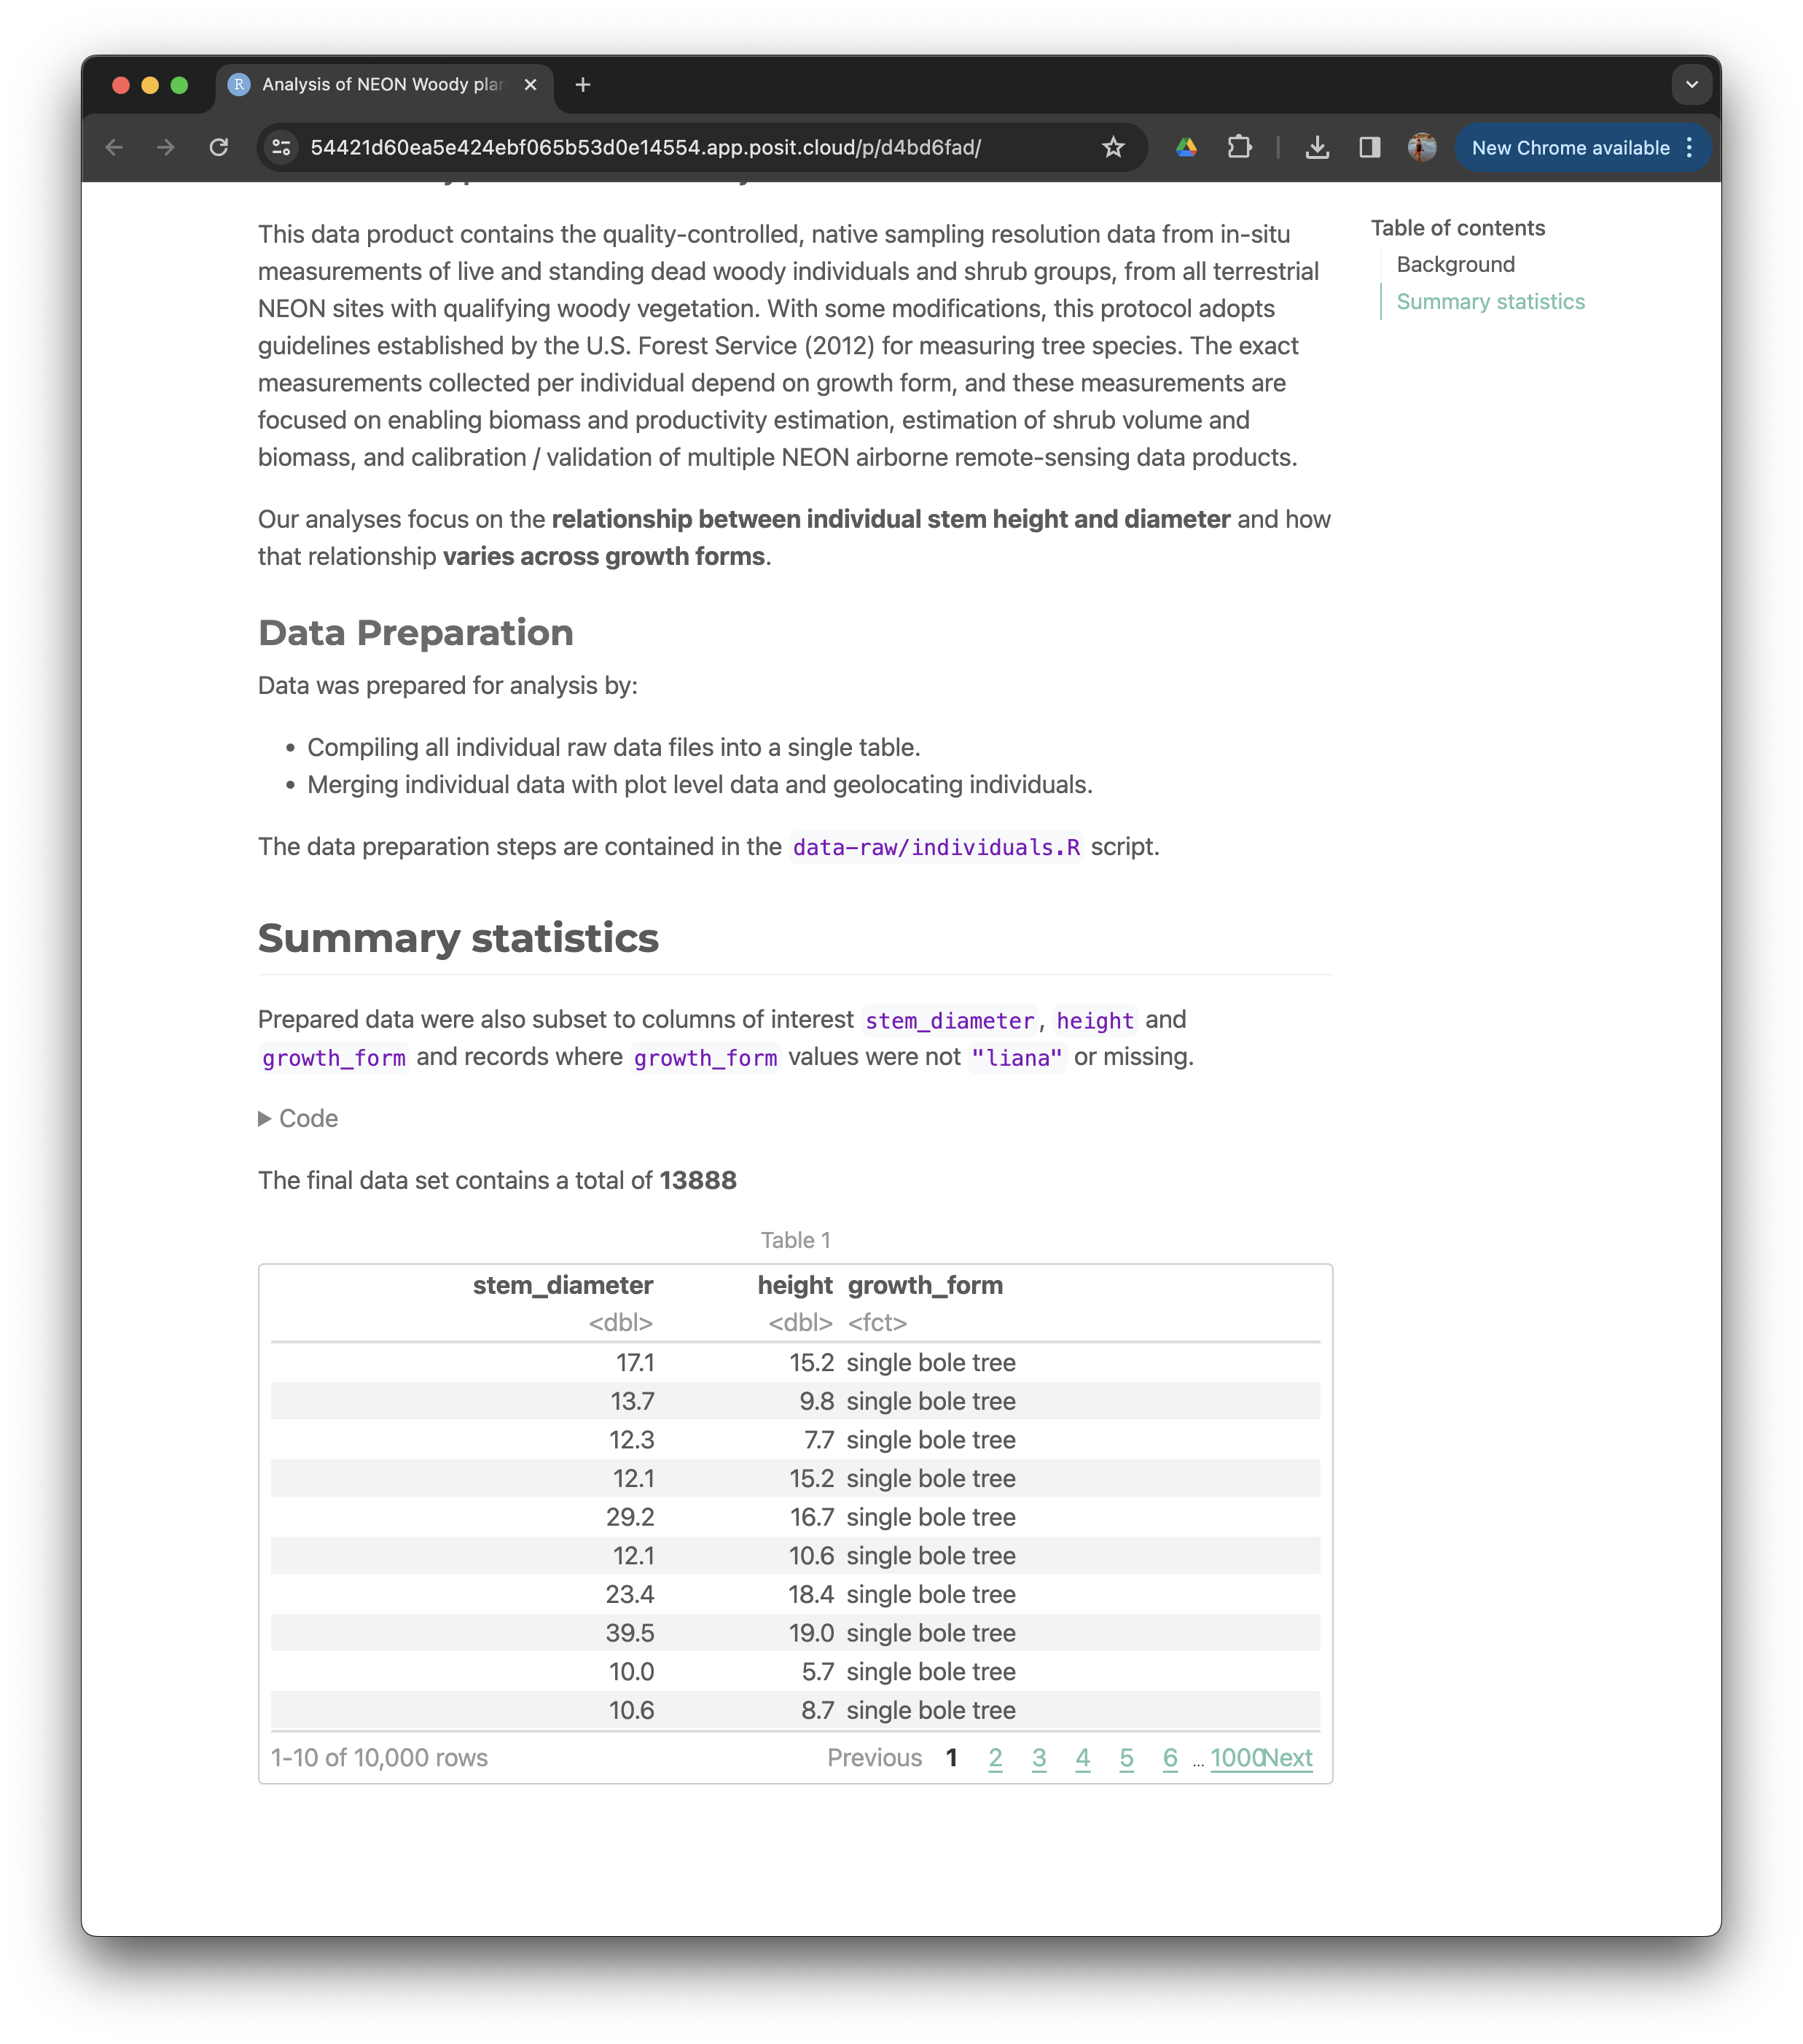Go to page 5 of Table 1
Screen dimensions: 1803x2044
pyautogui.click(x=1126, y=1758)
